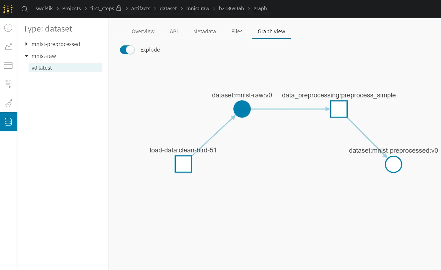Image resolution: width=441 pixels, height=270 pixels.
Task: Click the filled dataset:mnist-raw:v0 circle node
Action: click(242, 109)
